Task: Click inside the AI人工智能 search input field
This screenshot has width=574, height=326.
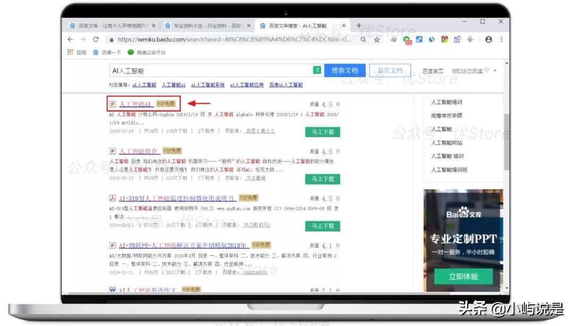Action: click(x=213, y=70)
